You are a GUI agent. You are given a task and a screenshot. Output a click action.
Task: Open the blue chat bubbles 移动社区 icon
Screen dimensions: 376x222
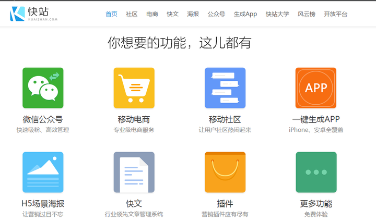[225, 88]
